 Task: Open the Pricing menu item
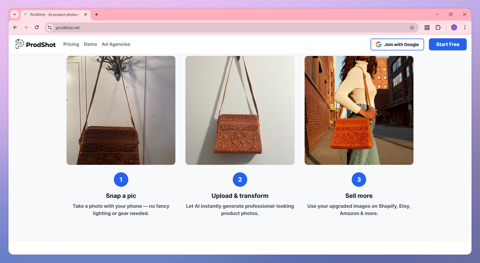pos(71,44)
